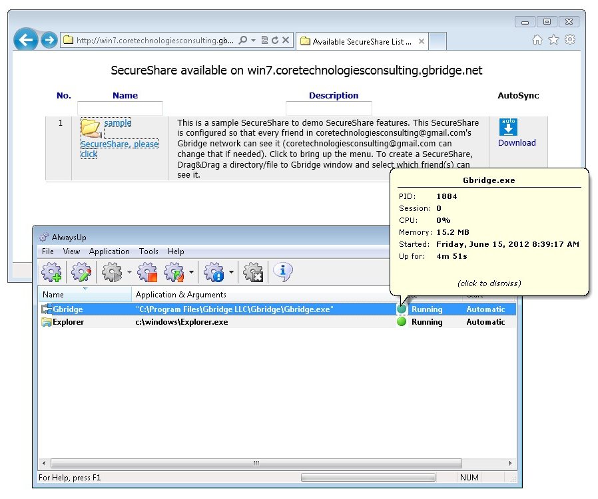598x499 pixels.
Task: Click 'Running' state in the Gbridge row
Action: pos(427,309)
